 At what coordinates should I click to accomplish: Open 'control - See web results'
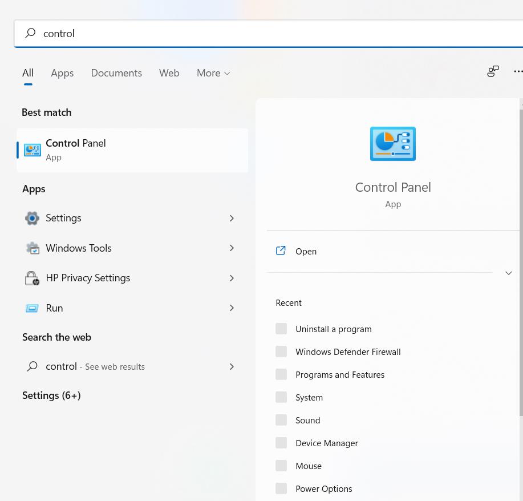[132, 366]
